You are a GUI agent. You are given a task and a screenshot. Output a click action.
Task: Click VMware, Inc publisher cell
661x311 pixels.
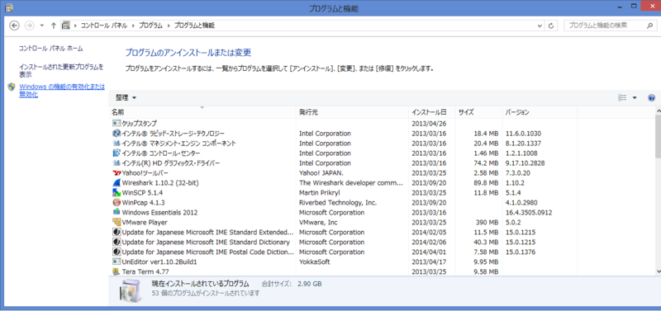pyautogui.click(x=318, y=223)
